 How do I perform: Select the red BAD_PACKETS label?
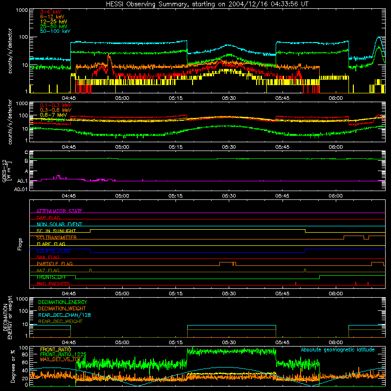[53, 283]
